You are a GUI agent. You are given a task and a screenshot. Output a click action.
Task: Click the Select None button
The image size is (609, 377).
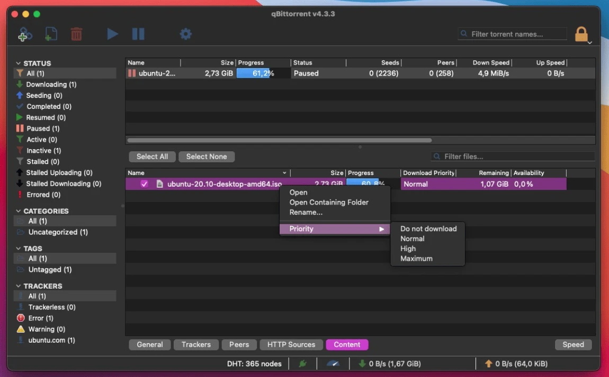207,157
